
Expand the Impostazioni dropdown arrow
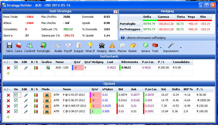coord(181,47)
